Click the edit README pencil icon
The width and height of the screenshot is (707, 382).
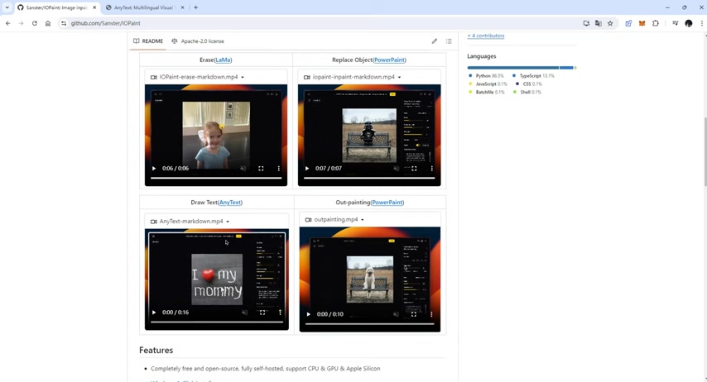(x=434, y=41)
